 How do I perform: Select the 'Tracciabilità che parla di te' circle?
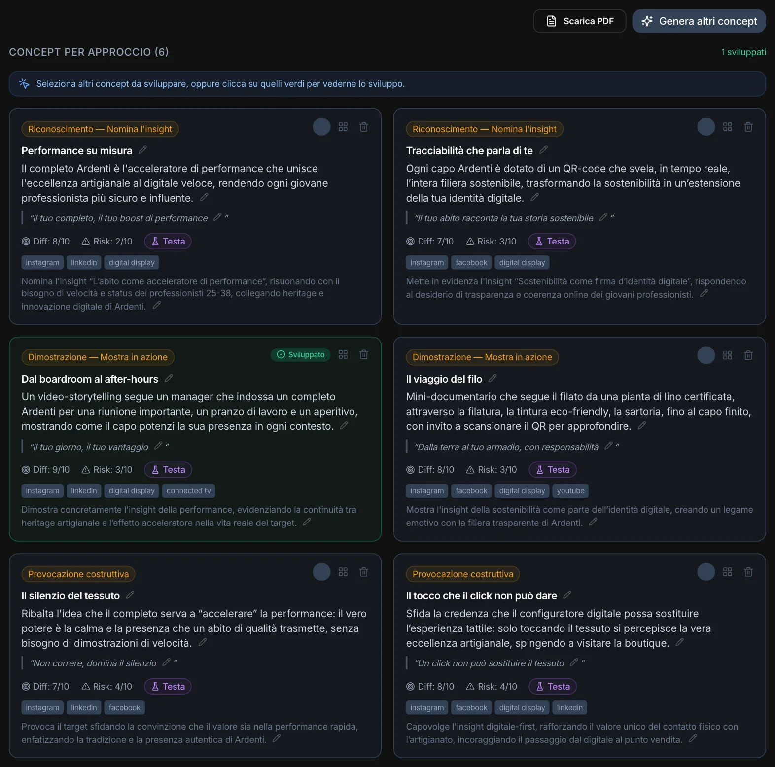coord(706,127)
